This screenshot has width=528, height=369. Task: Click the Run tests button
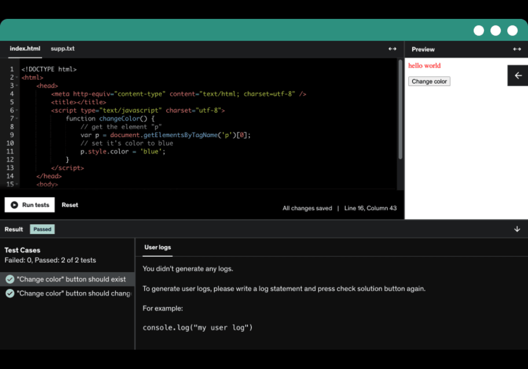point(29,204)
